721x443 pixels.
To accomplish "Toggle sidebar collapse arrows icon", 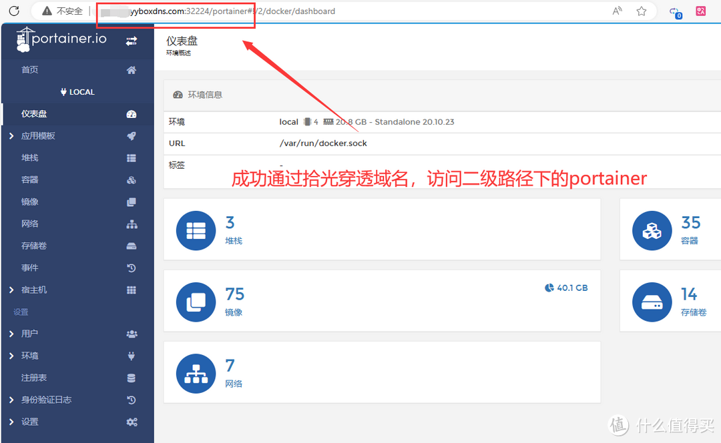I will click(x=132, y=41).
